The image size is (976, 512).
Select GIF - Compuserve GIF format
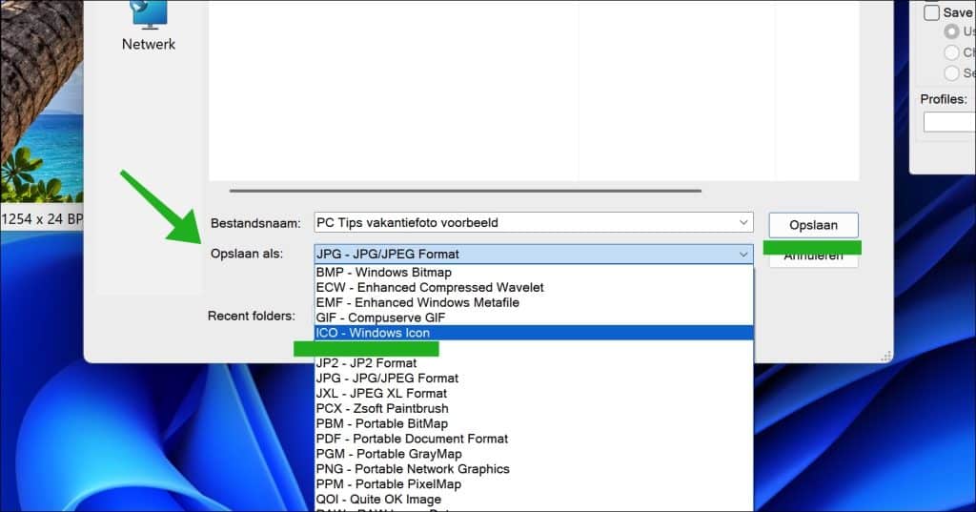tap(534, 317)
